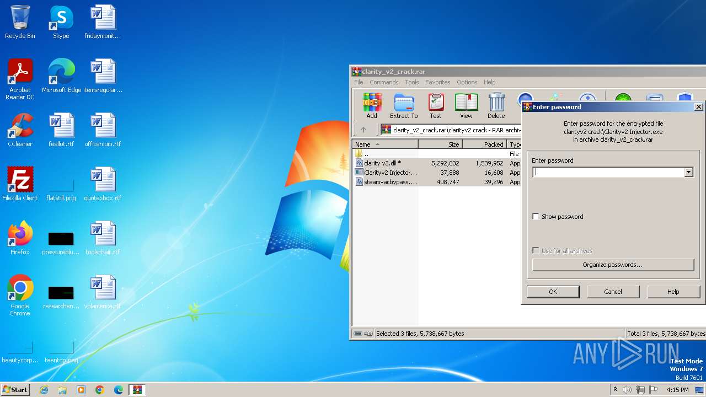Click the password input field
The image size is (706, 397).
coord(608,172)
